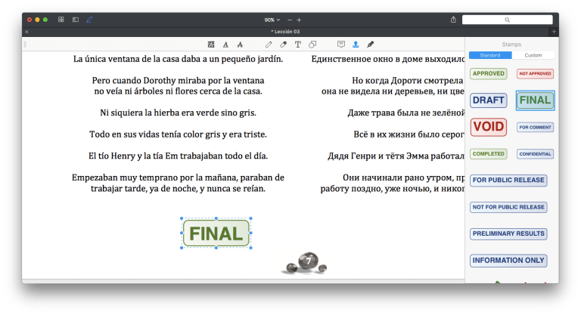
Task: Select the text box tool
Action: (297, 45)
